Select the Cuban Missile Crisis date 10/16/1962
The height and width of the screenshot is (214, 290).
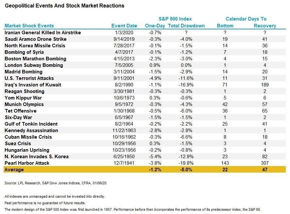pos(124,137)
